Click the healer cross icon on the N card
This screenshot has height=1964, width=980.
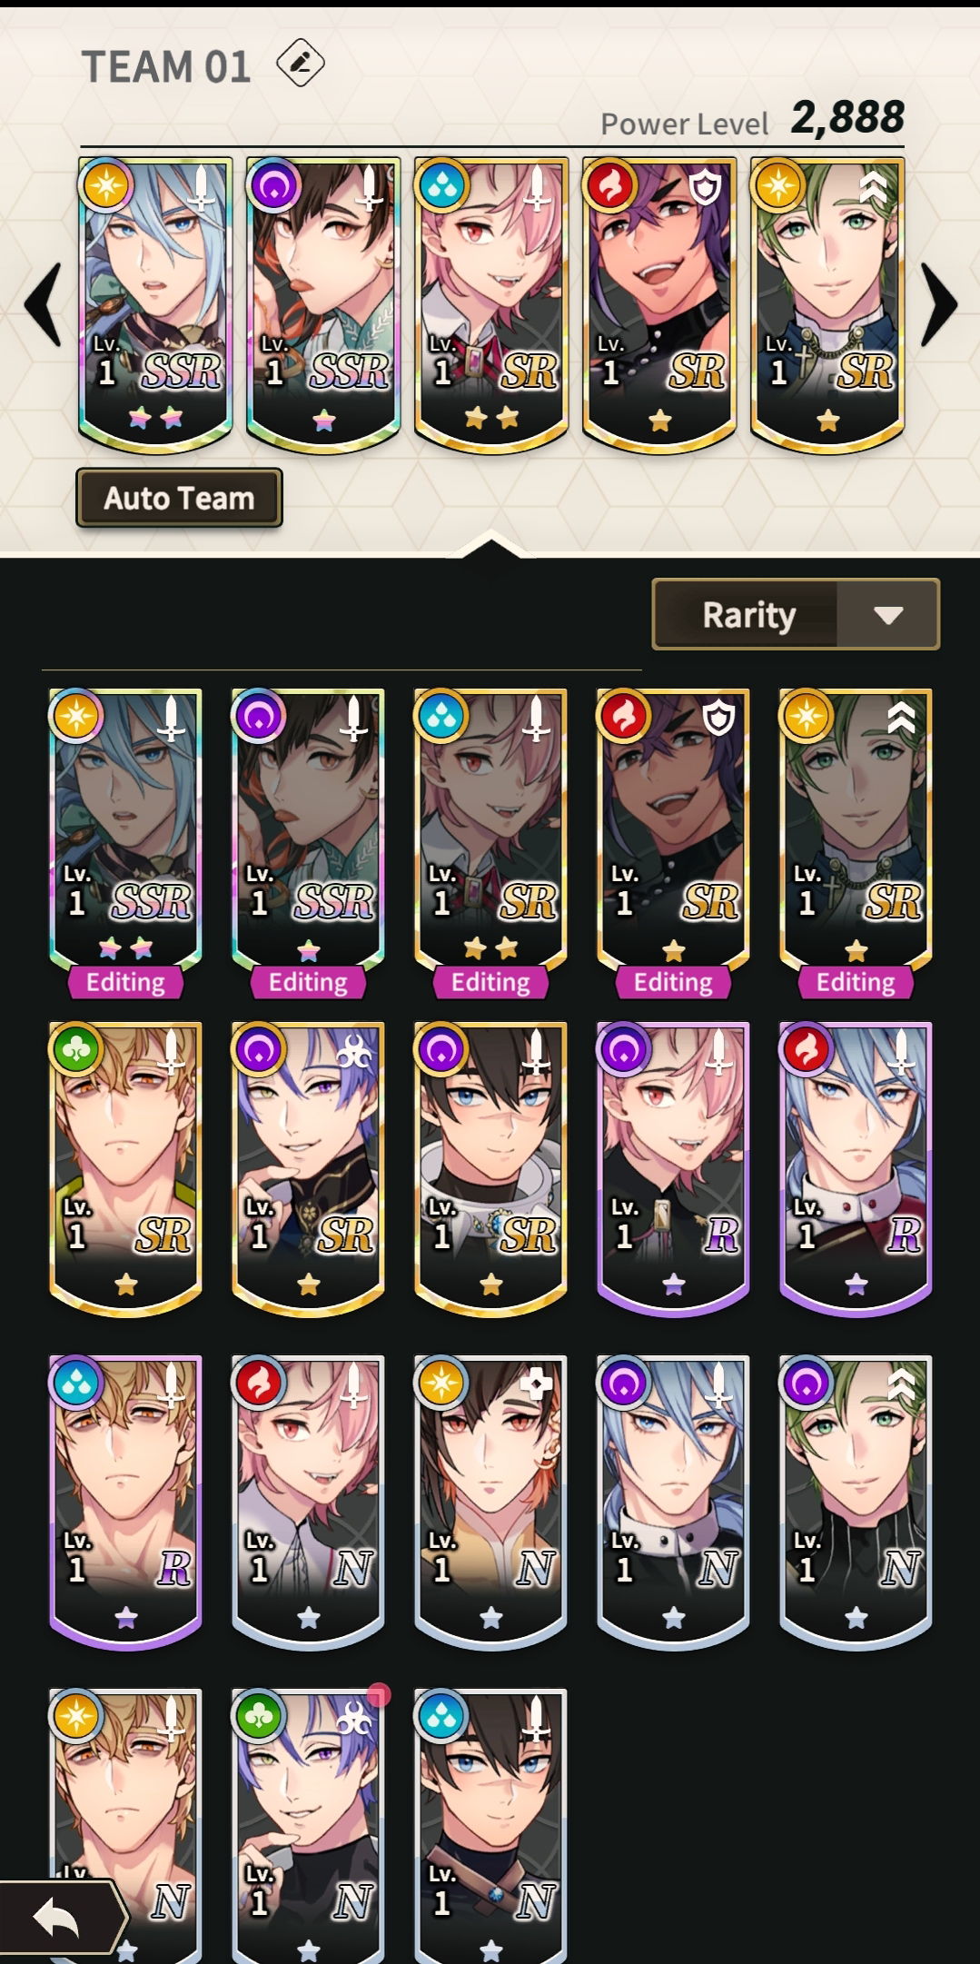click(x=536, y=1384)
